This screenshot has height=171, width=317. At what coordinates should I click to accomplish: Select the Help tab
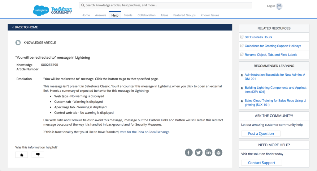tap(115, 15)
